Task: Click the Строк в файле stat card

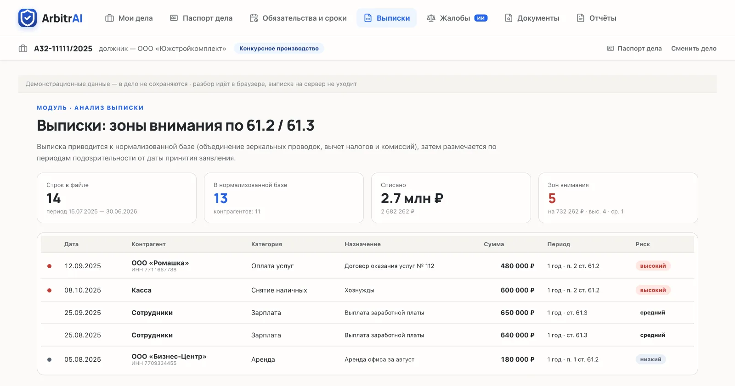Action: click(117, 198)
